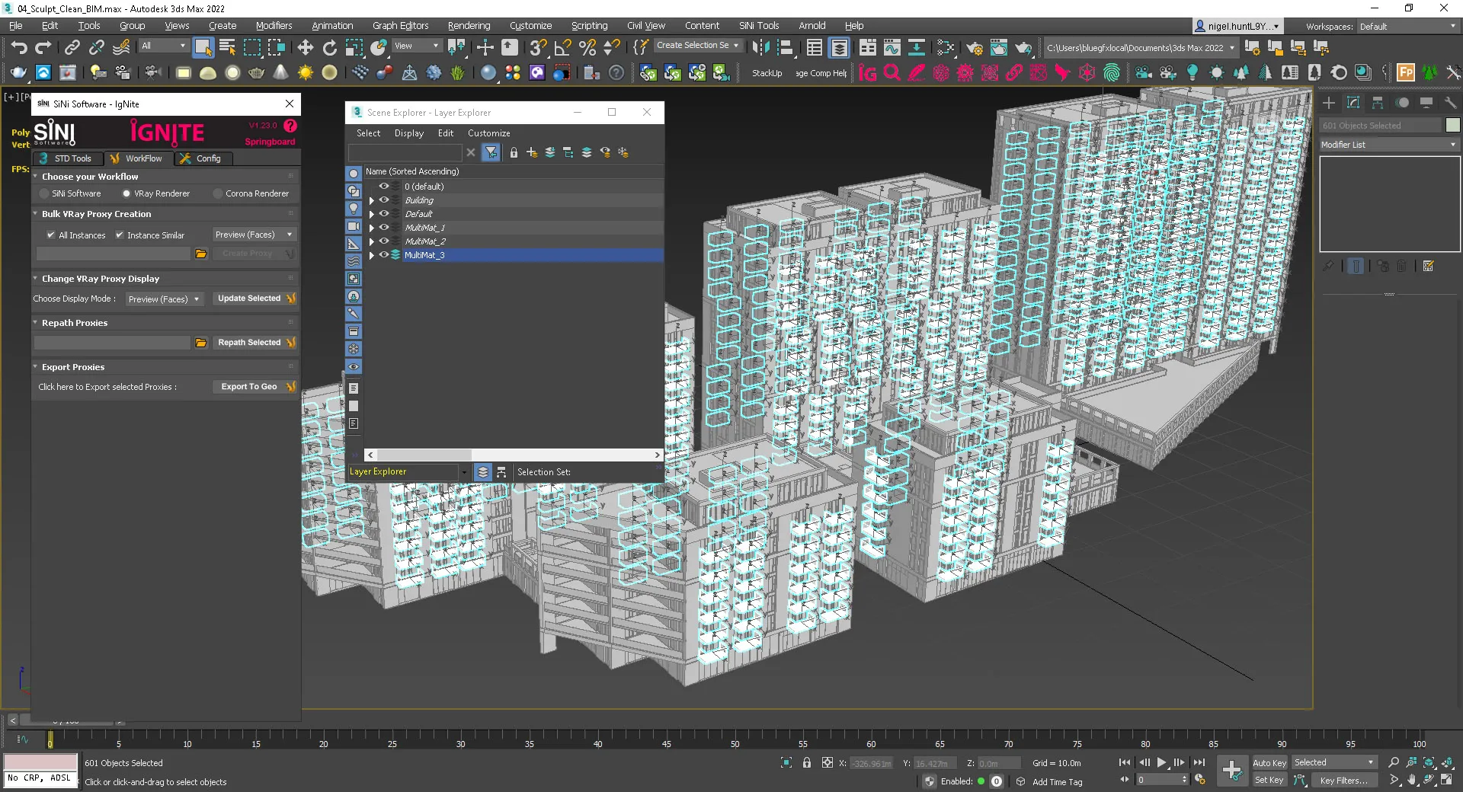Click the Repath Selected button
This screenshot has height=792, width=1463.
(255, 343)
